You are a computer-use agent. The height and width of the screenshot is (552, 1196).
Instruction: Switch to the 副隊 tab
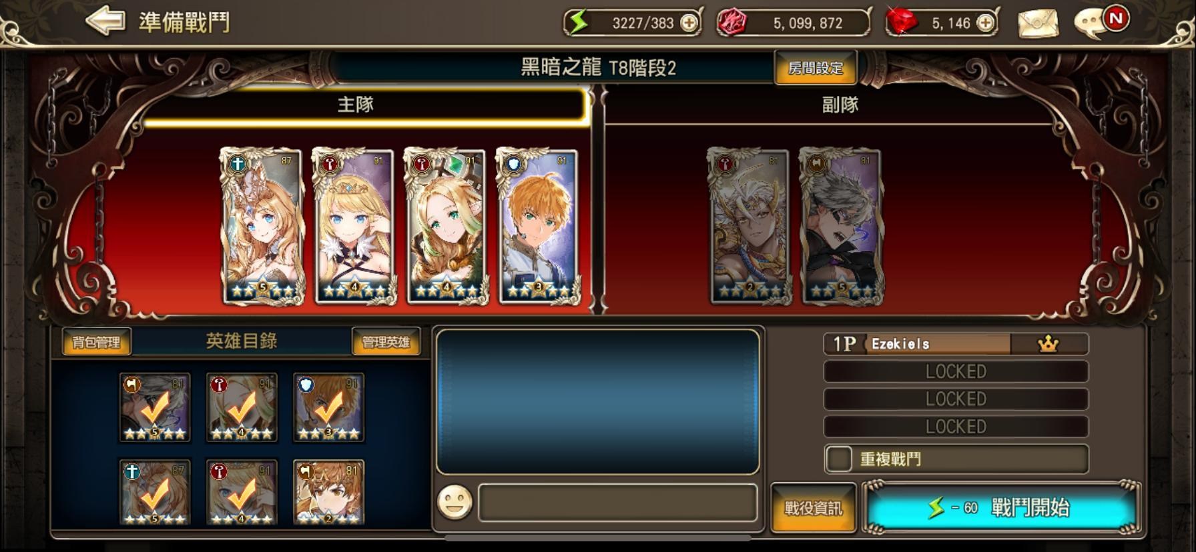pyautogui.click(x=840, y=105)
